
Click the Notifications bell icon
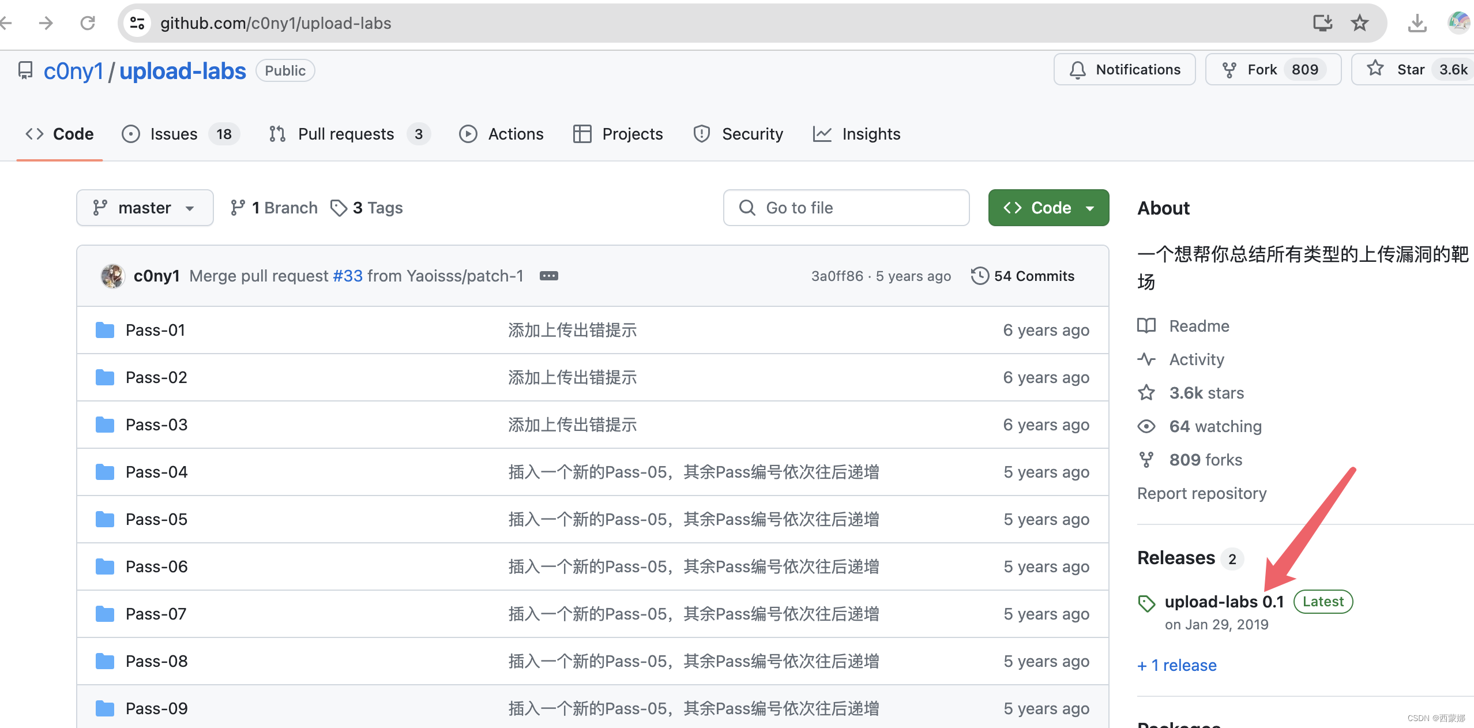coord(1079,70)
